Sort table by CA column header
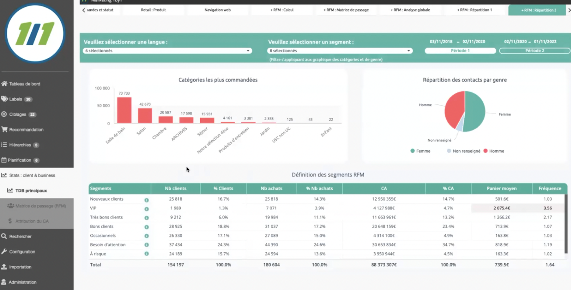Viewport: 571px width, 290px height. click(384, 188)
